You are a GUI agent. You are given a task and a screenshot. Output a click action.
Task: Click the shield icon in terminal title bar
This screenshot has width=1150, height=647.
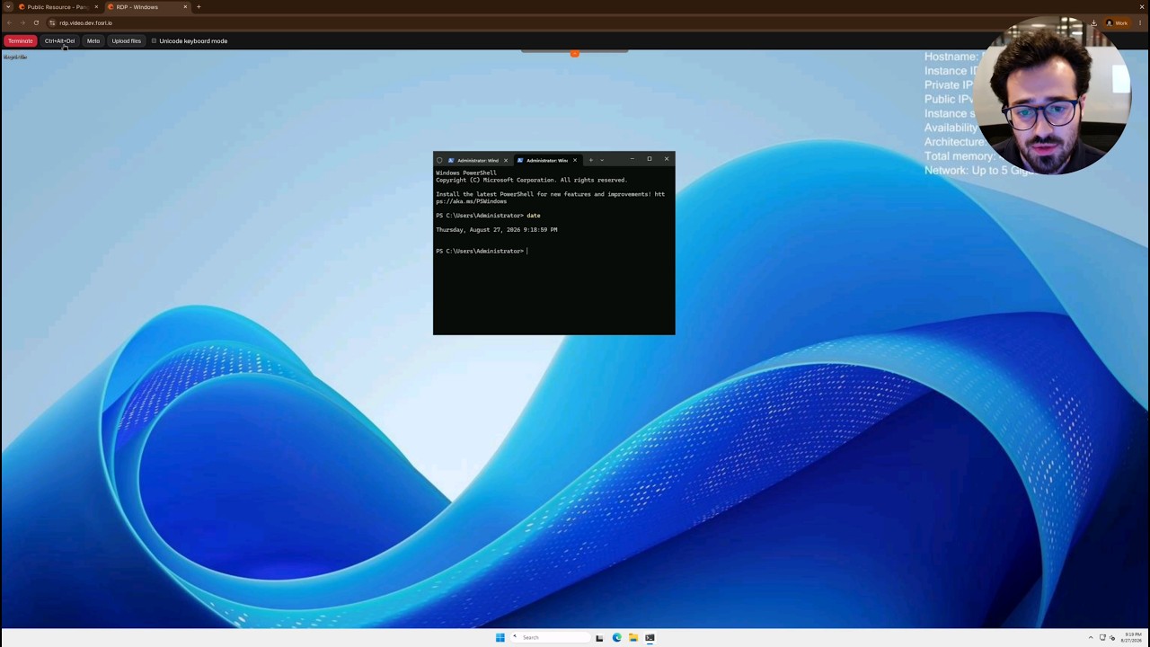tap(439, 160)
